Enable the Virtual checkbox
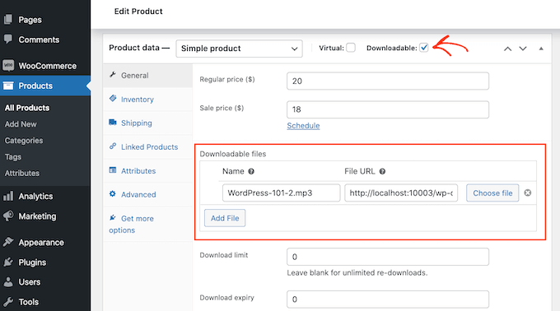560x311 pixels. [351, 48]
